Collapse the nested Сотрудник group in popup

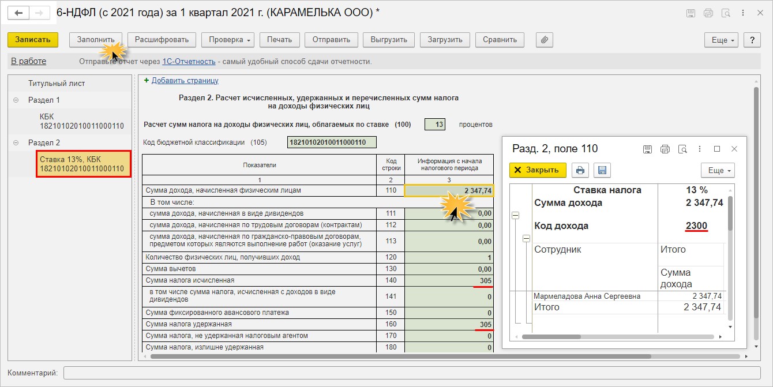(526, 239)
